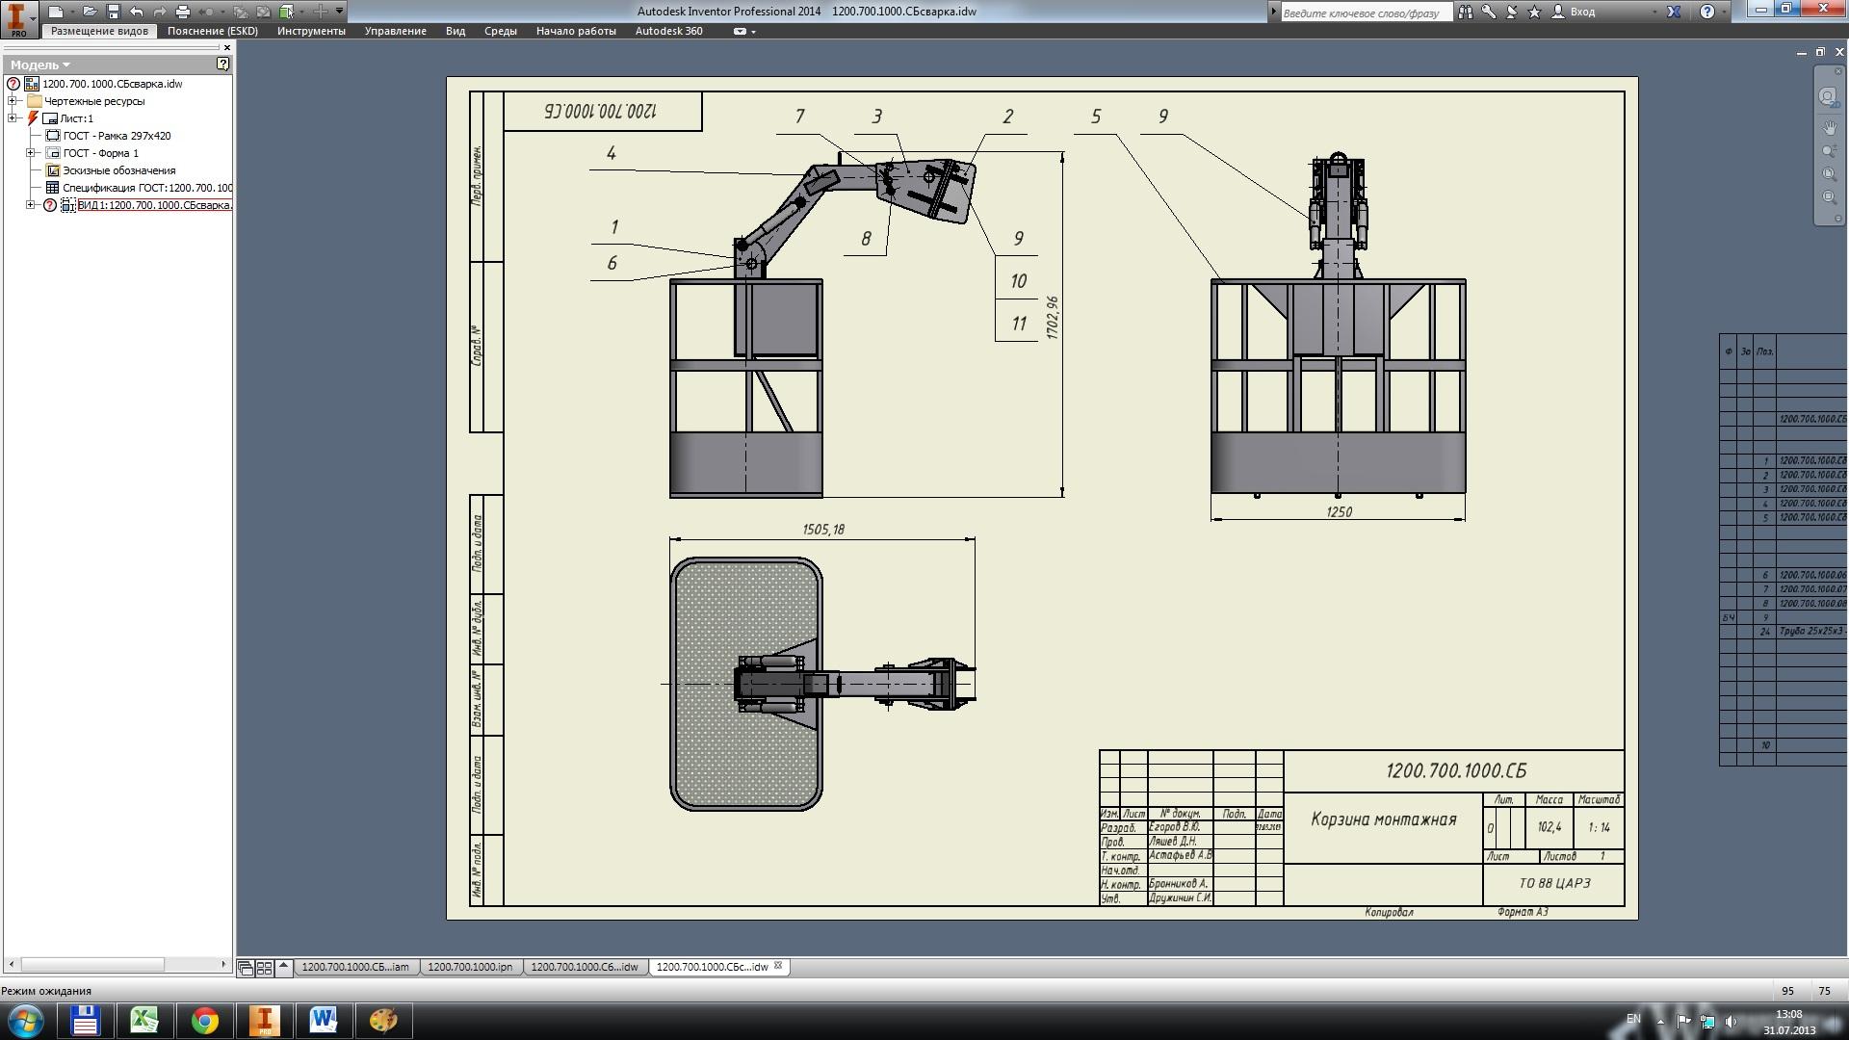This screenshot has width=1849, height=1040.
Task: Select Спецификация ГОСТ item in model tree
Action: (144, 188)
